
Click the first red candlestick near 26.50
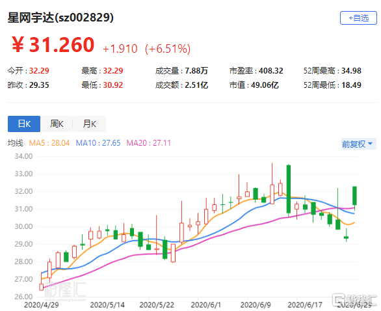pyautogui.click(x=42, y=287)
